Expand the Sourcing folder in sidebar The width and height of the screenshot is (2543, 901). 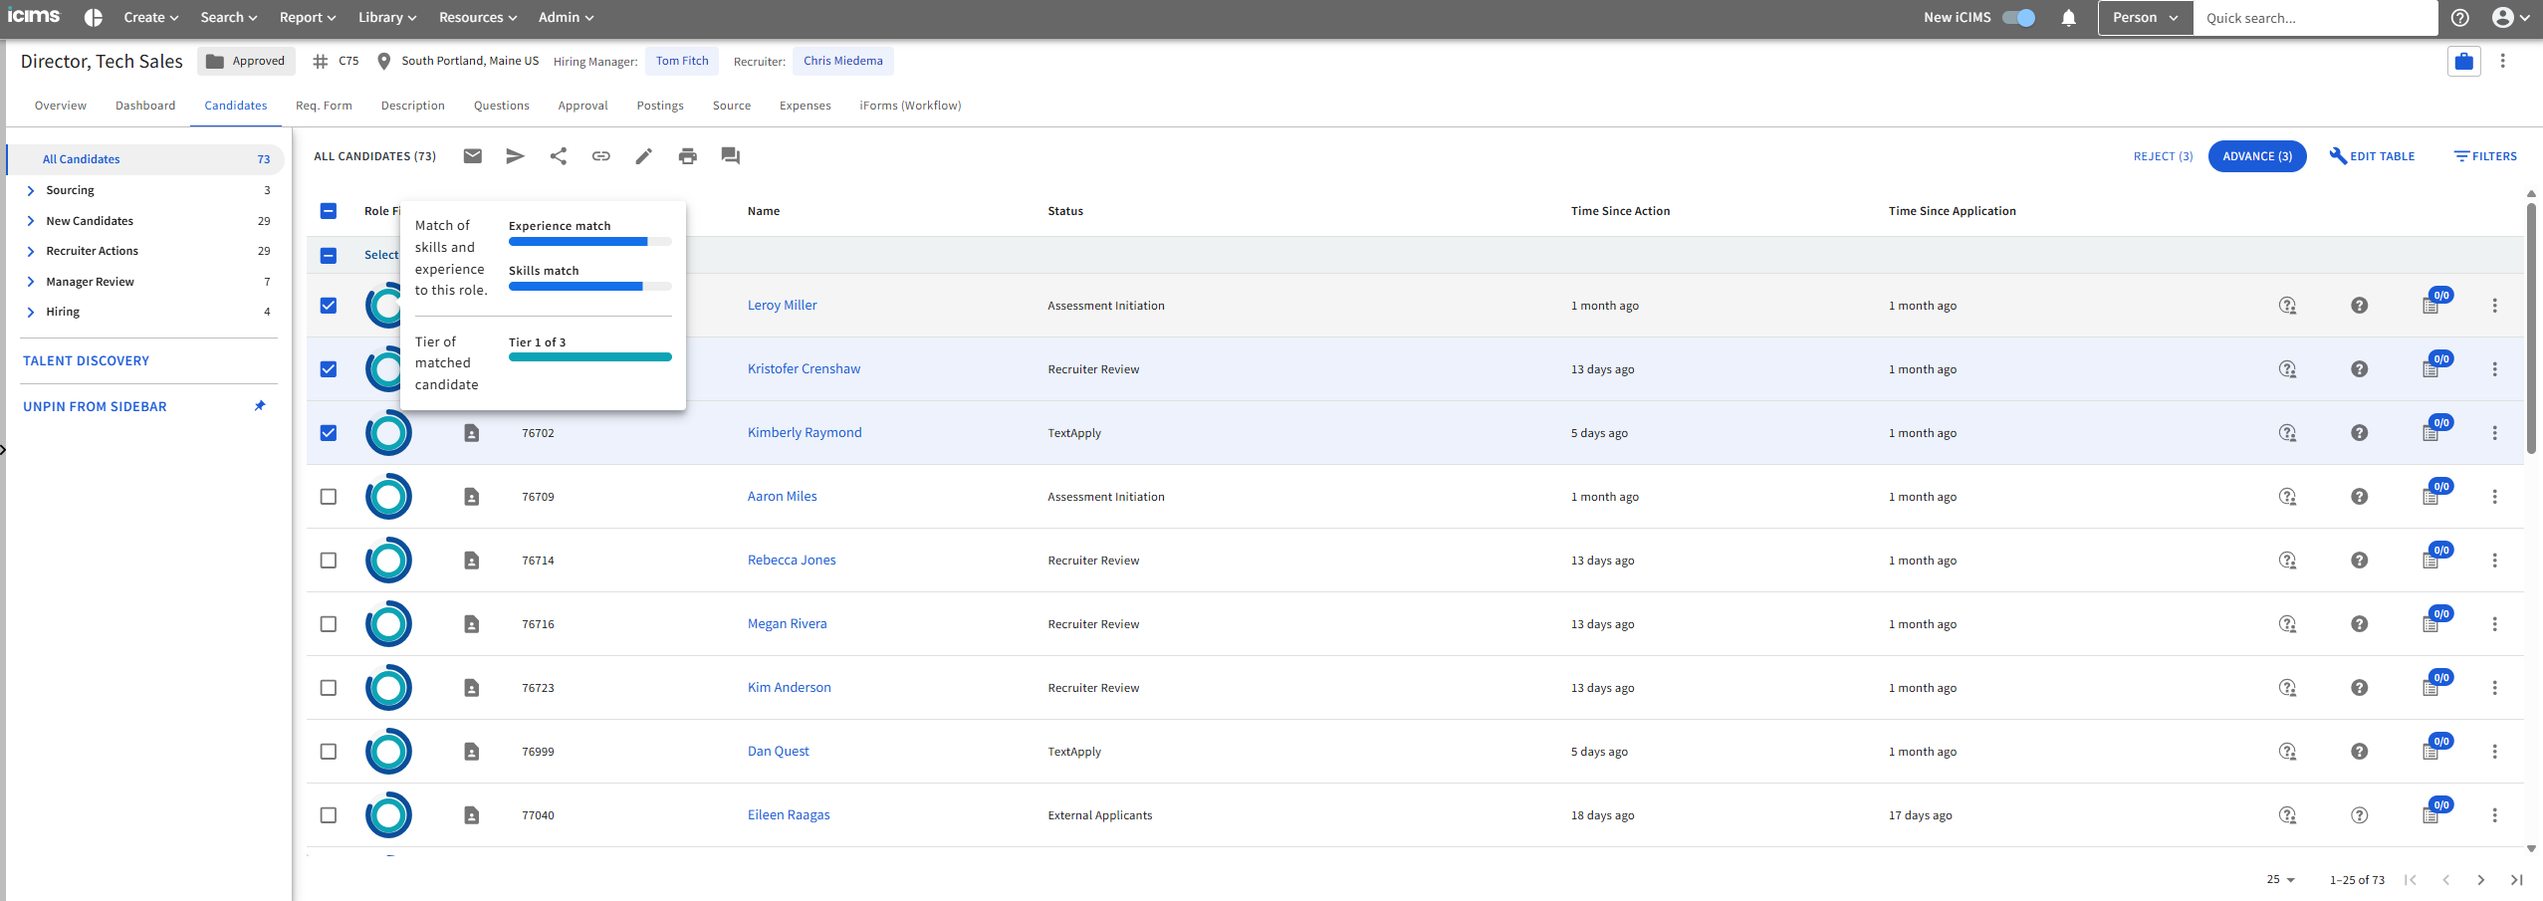[x=31, y=190]
